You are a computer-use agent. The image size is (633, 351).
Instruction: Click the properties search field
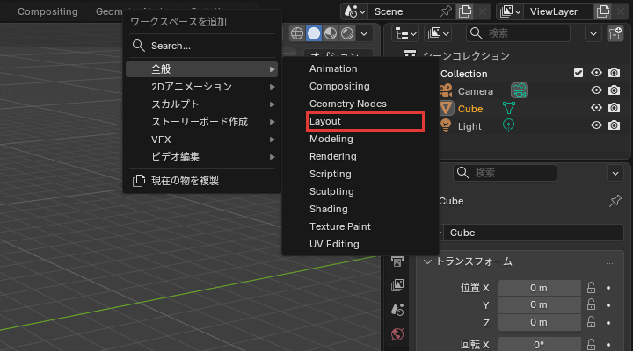pyautogui.click(x=505, y=173)
